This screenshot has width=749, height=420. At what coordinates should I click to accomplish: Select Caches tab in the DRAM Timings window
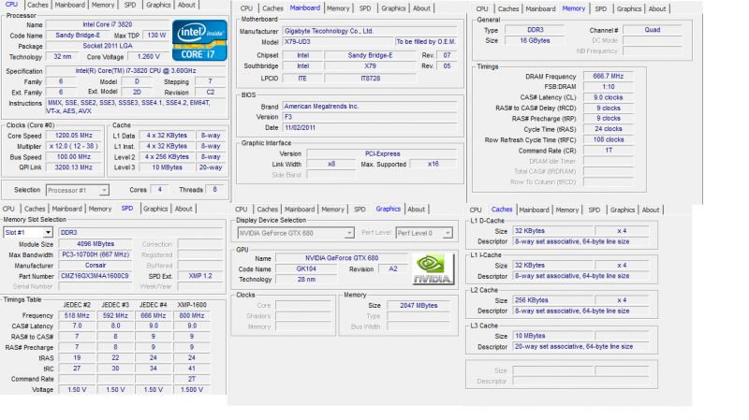click(x=508, y=8)
